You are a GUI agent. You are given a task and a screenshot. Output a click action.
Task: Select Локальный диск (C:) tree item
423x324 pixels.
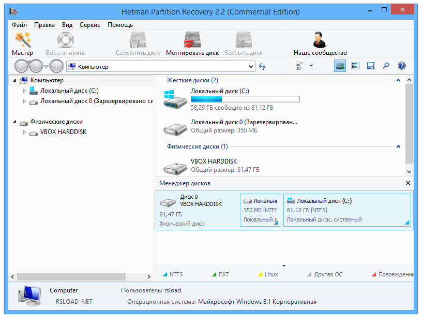[70, 91]
